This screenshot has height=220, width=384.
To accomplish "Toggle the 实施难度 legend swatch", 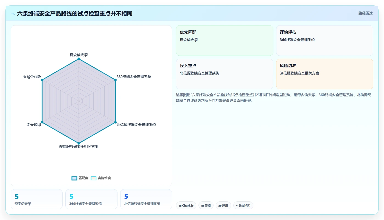I will pos(94,178).
